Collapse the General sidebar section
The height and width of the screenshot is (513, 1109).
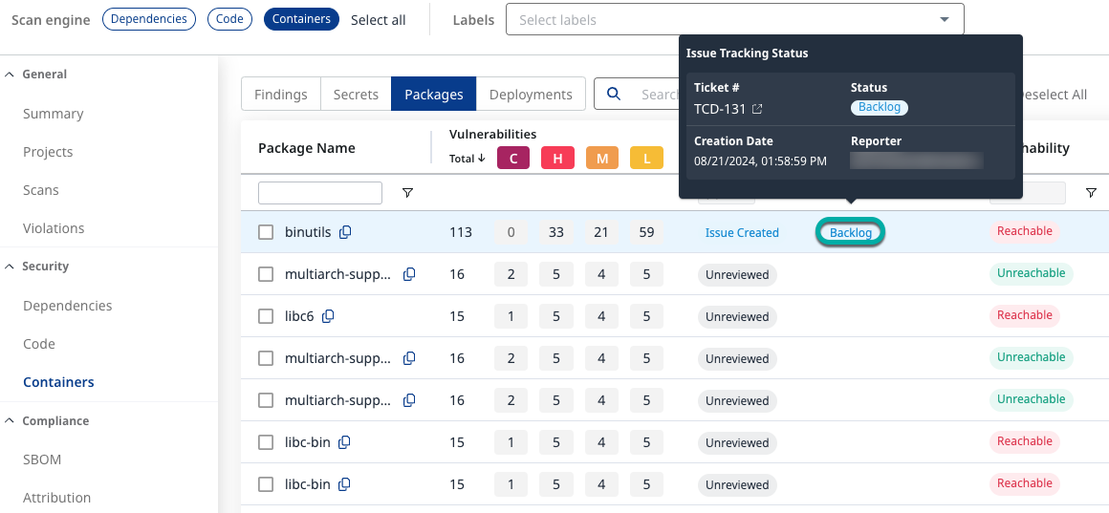point(10,75)
